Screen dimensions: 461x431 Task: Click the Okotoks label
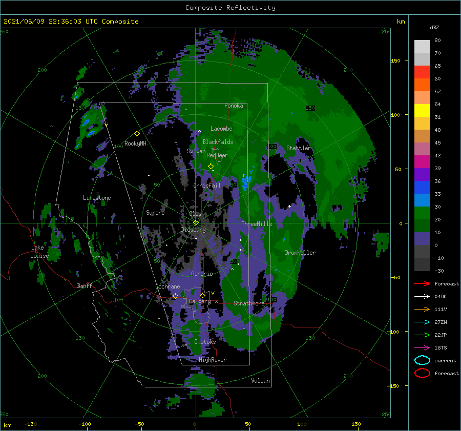coord(205,342)
